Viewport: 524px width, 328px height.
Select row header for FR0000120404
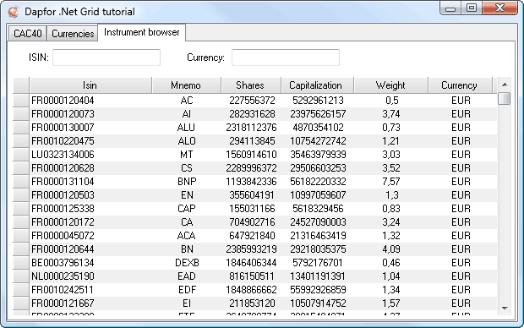(x=21, y=101)
